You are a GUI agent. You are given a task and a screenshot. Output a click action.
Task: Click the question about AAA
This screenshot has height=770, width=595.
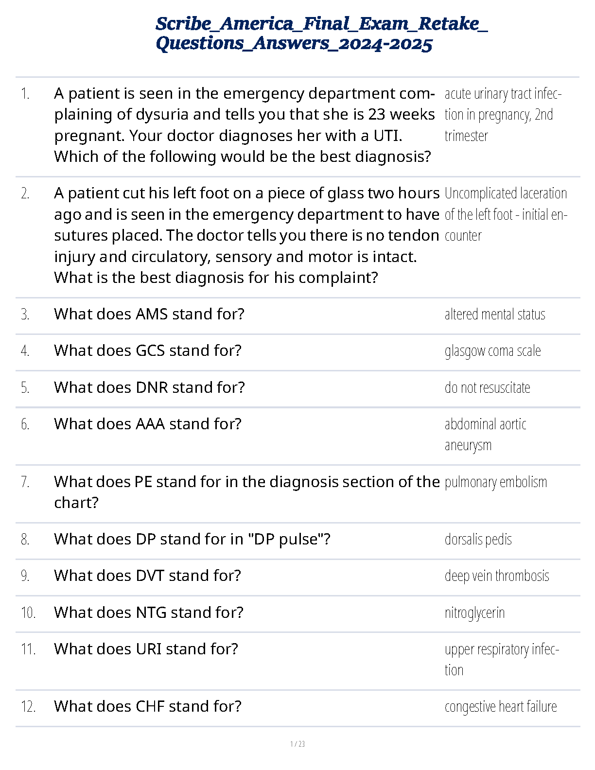[x=148, y=424]
